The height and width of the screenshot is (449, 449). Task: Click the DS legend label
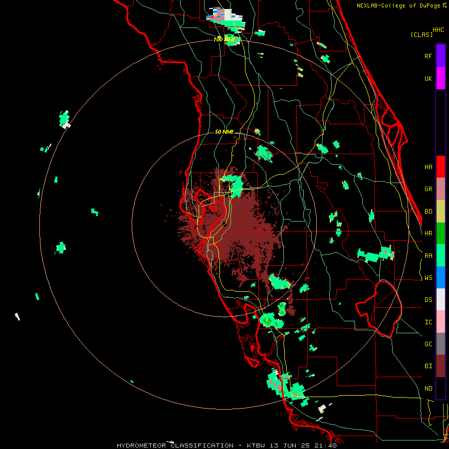click(x=428, y=300)
